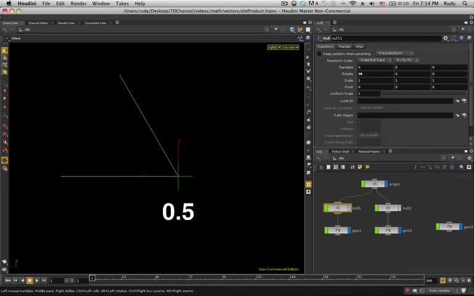This screenshot has height=296, width=474.
Task: Open the Render menu
Action: 78,4
